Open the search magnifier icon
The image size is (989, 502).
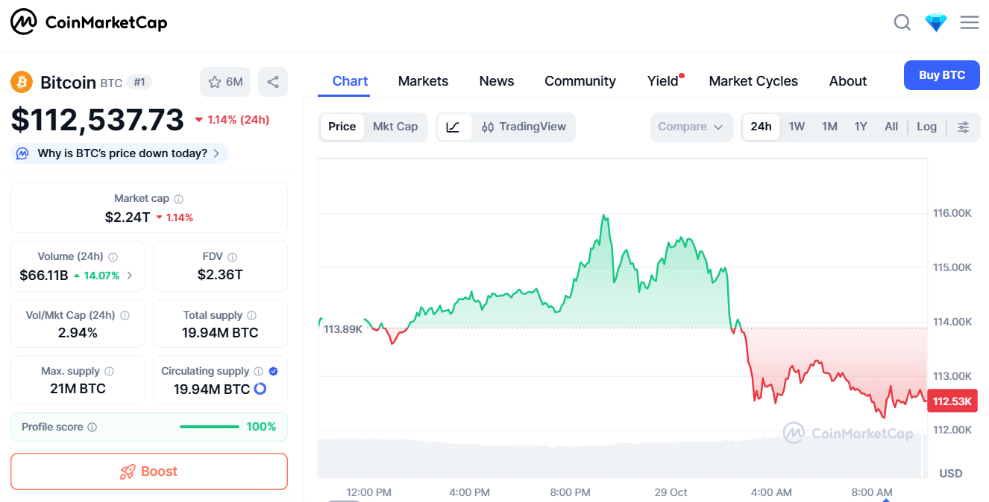[902, 22]
